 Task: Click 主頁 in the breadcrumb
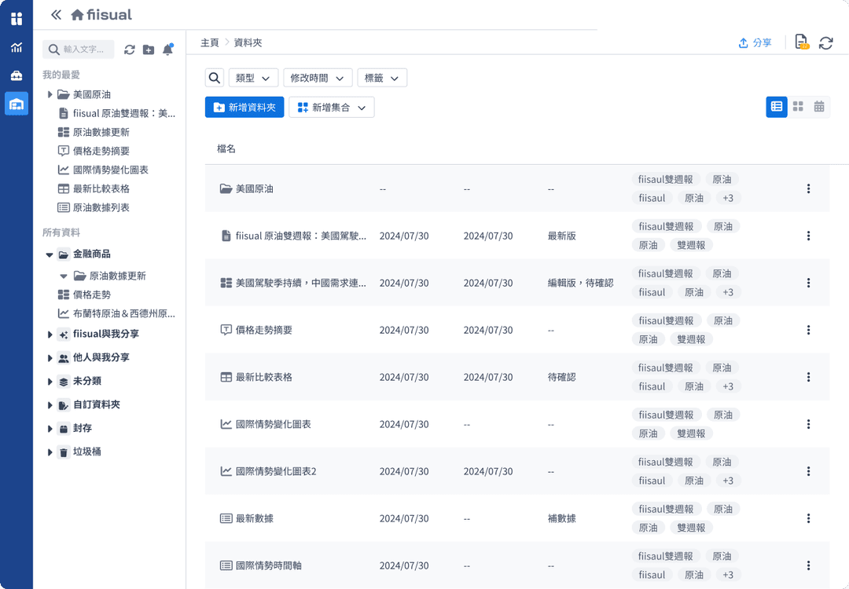coord(210,43)
